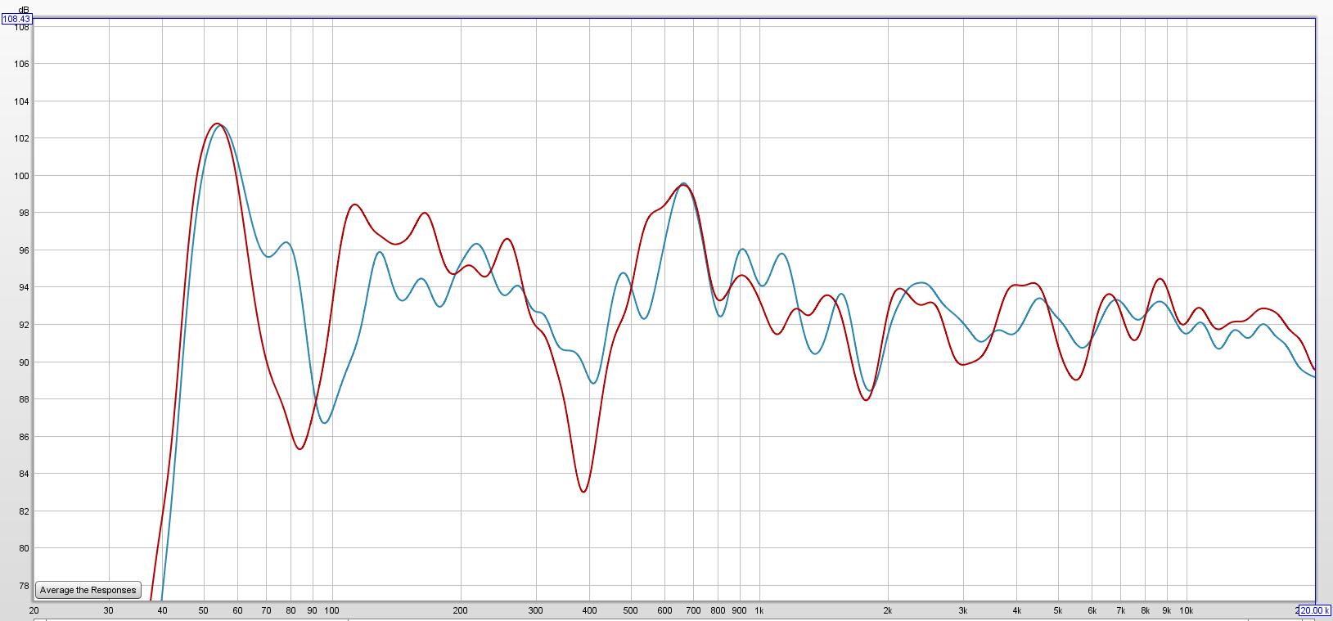
Task: Click the 8k label on the frequency axis
Action: pyautogui.click(x=1145, y=610)
